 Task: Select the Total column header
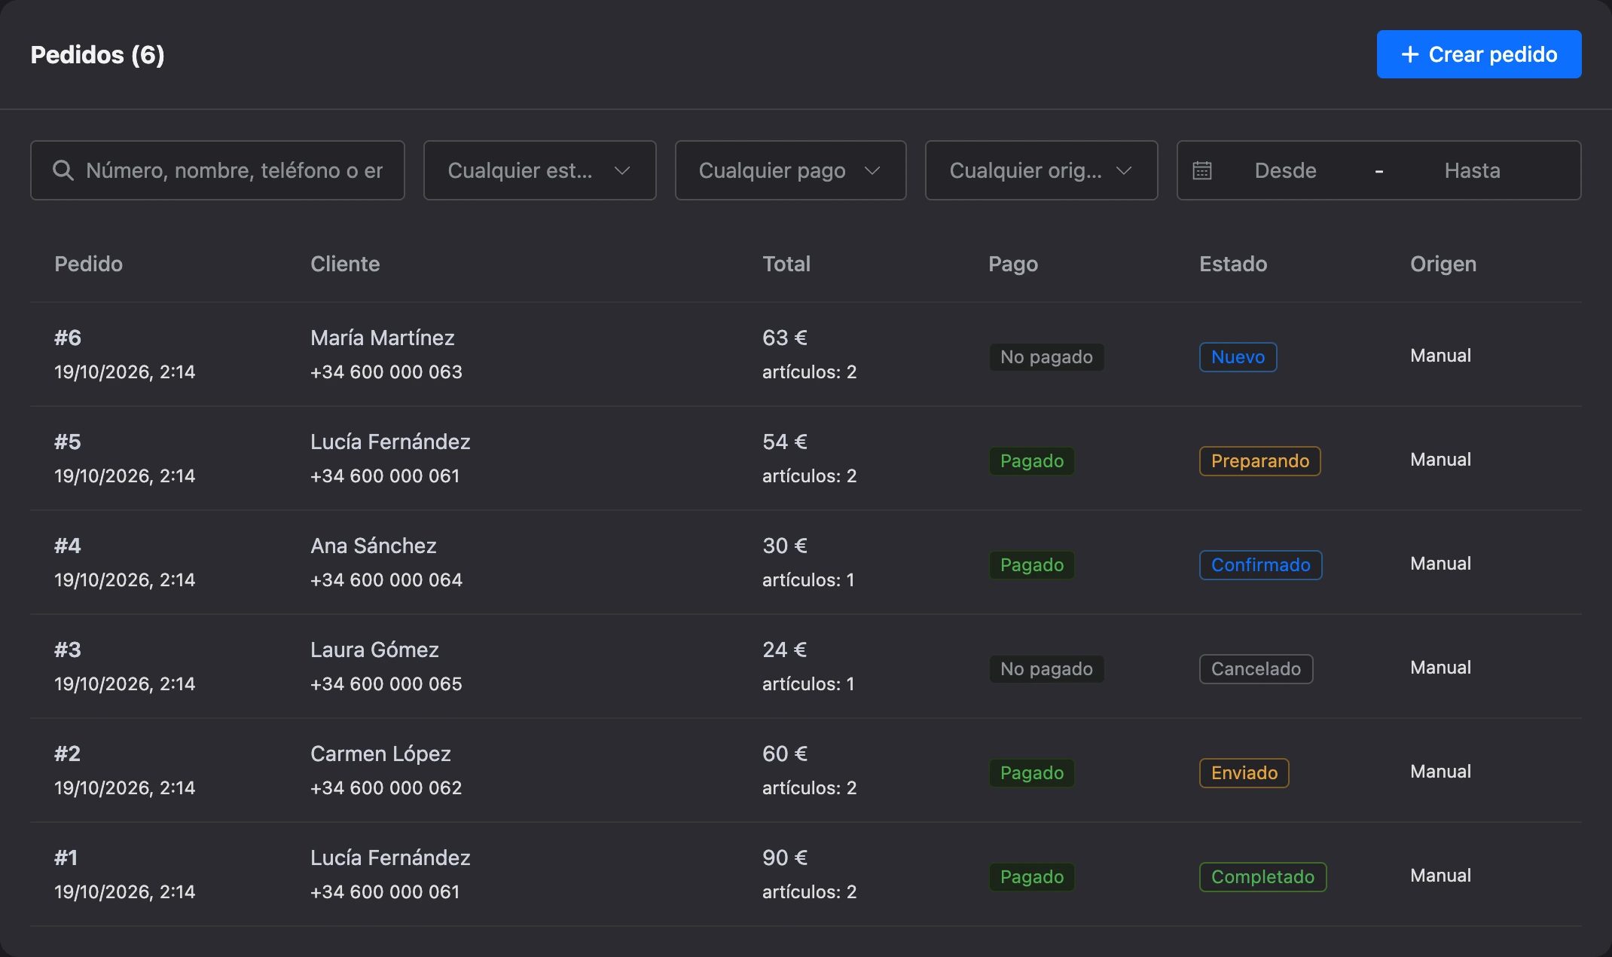[786, 264]
